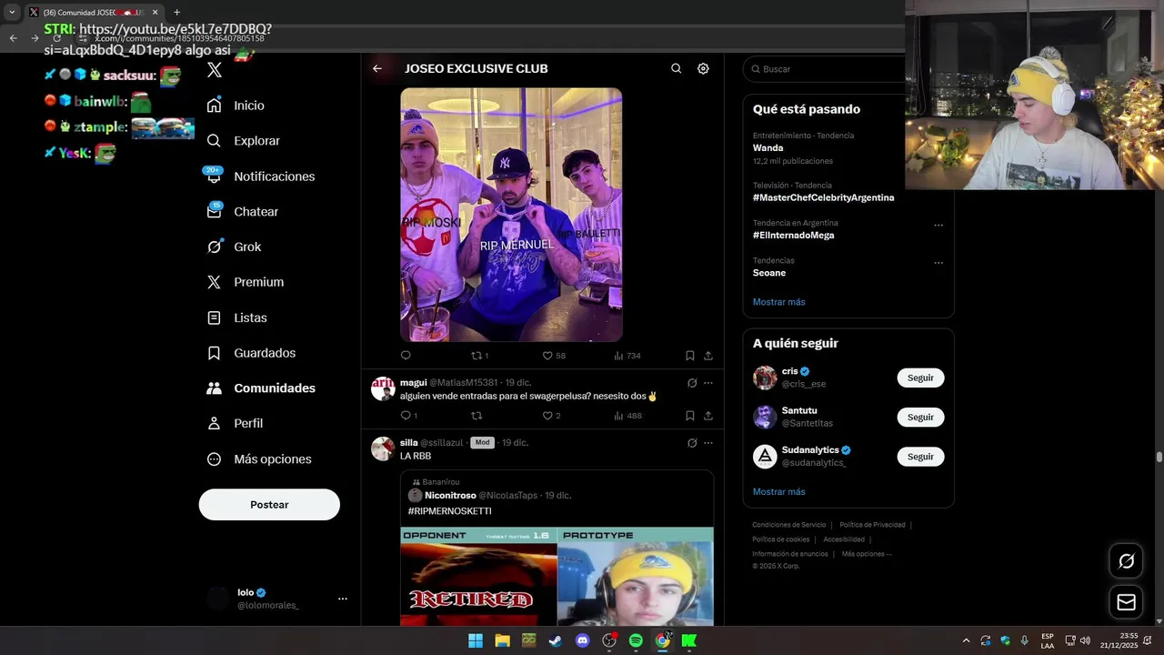Open Condiciones de Servicio link
The image size is (1164, 655).
pos(788,525)
